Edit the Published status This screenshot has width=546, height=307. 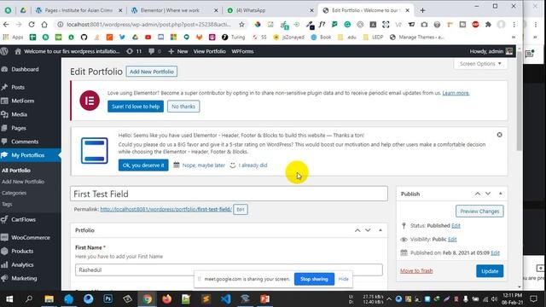(x=456, y=226)
